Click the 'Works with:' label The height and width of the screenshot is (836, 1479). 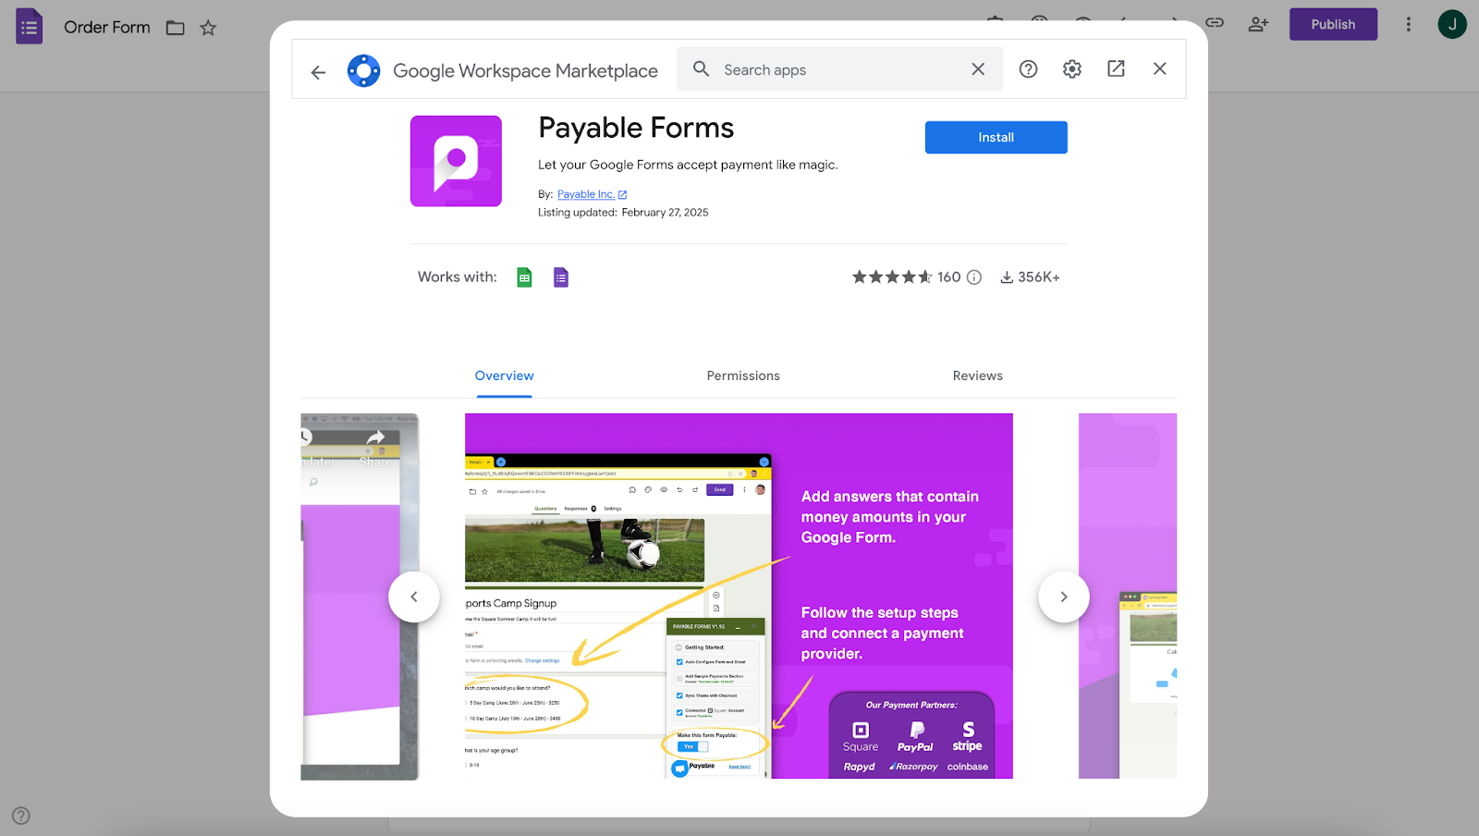(x=458, y=277)
